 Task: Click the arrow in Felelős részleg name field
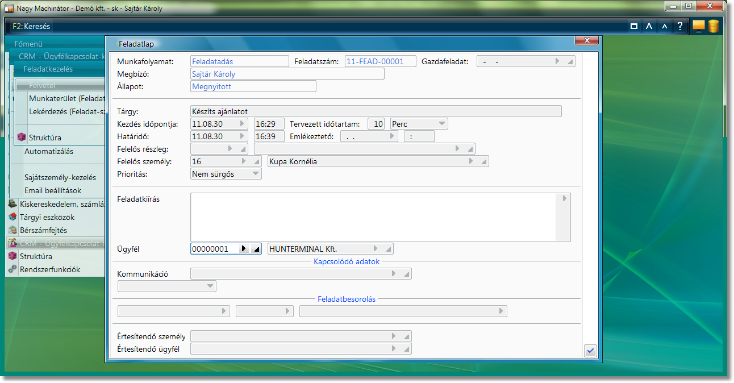457,148
